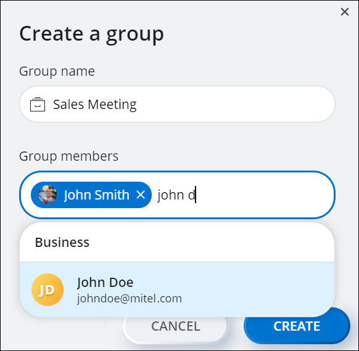Click the Business category header
This screenshot has width=359, height=351.
click(x=62, y=242)
